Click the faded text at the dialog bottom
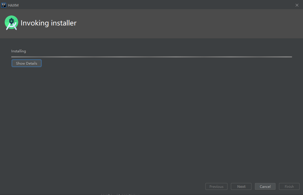This screenshot has height=195, width=303. 120,194
